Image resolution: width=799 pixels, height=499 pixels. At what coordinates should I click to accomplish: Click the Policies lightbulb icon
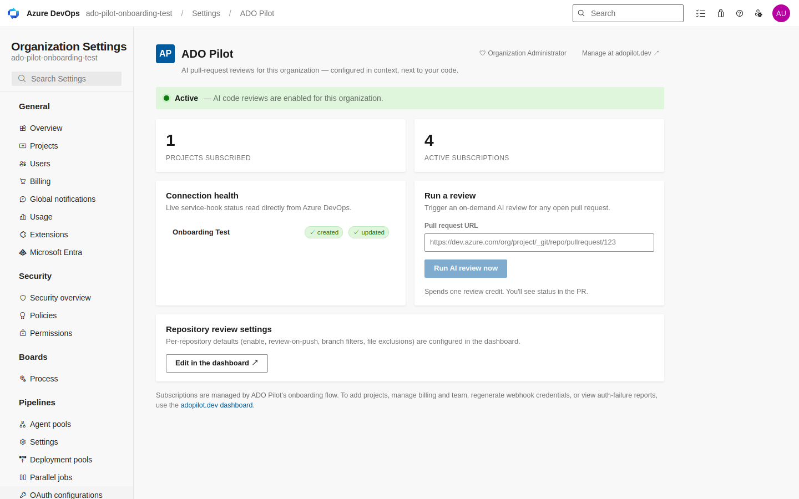[x=23, y=315]
